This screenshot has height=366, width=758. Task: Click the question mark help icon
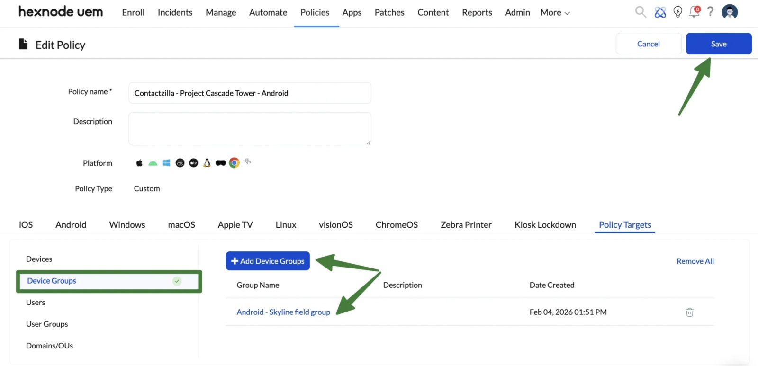tap(710, 11)
